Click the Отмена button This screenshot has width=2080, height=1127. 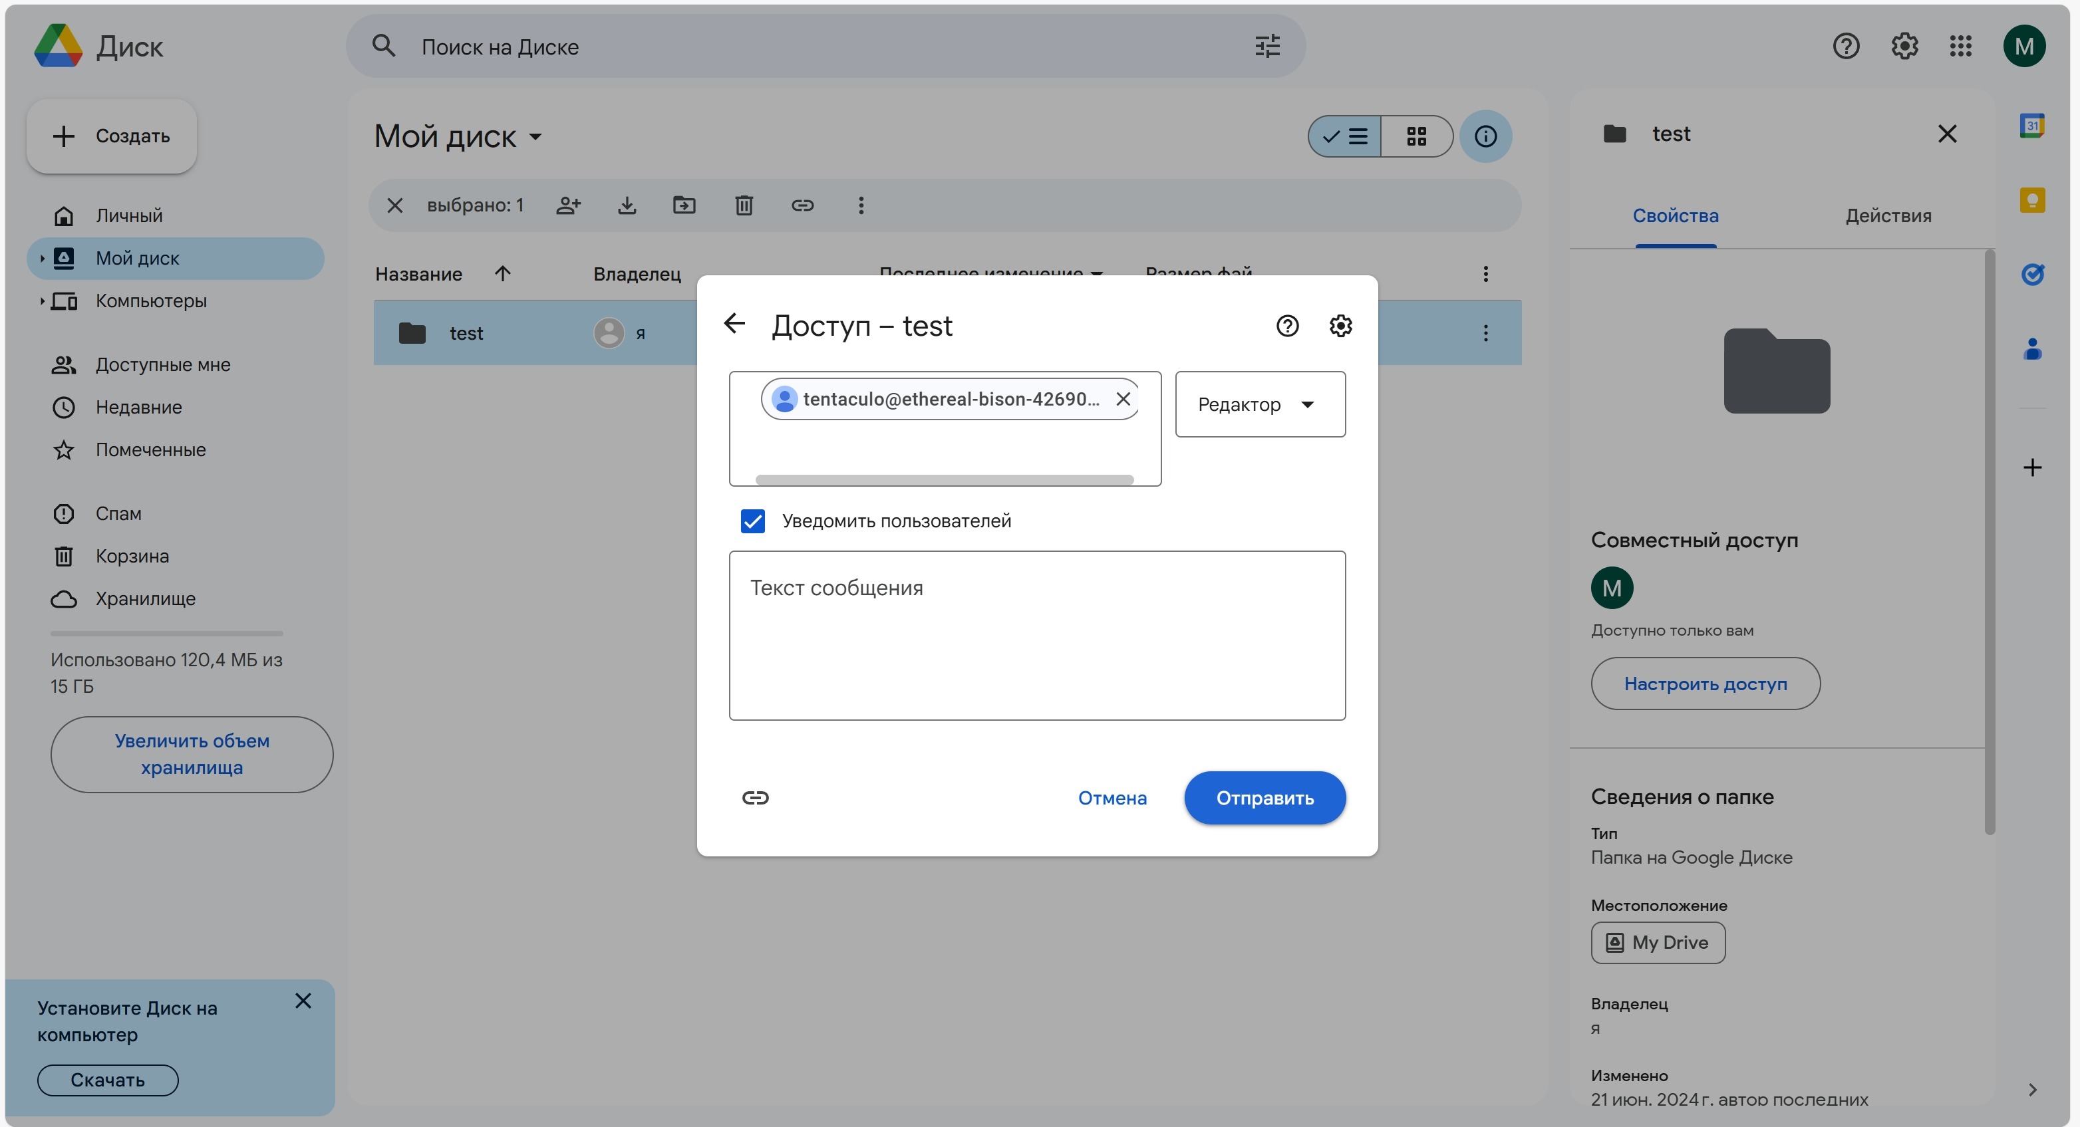tap(1112, 798)
